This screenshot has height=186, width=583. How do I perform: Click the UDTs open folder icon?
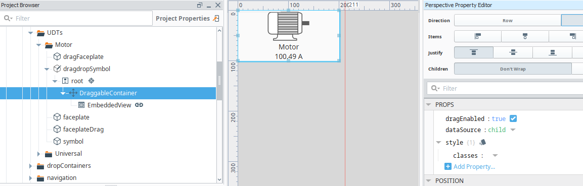point(41,33)
